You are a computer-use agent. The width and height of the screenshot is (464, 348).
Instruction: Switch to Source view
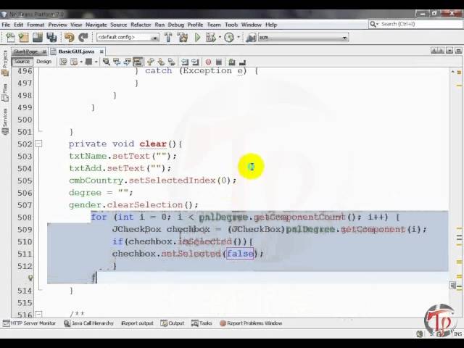[22, 62]
